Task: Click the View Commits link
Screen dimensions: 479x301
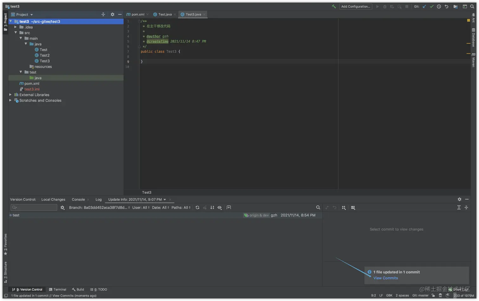Action: (386, 278)
